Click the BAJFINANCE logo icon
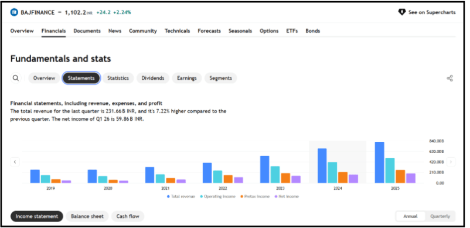470x228 pixels. (x=14, y=12)
